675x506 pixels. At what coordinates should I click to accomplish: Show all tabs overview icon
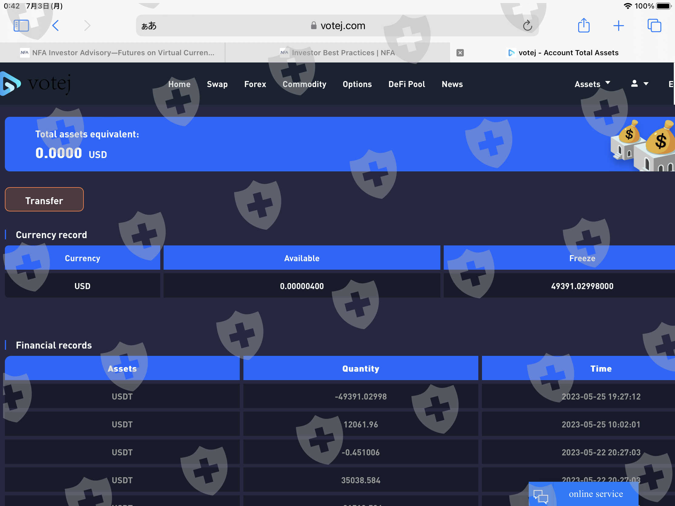tap(654, 25)
